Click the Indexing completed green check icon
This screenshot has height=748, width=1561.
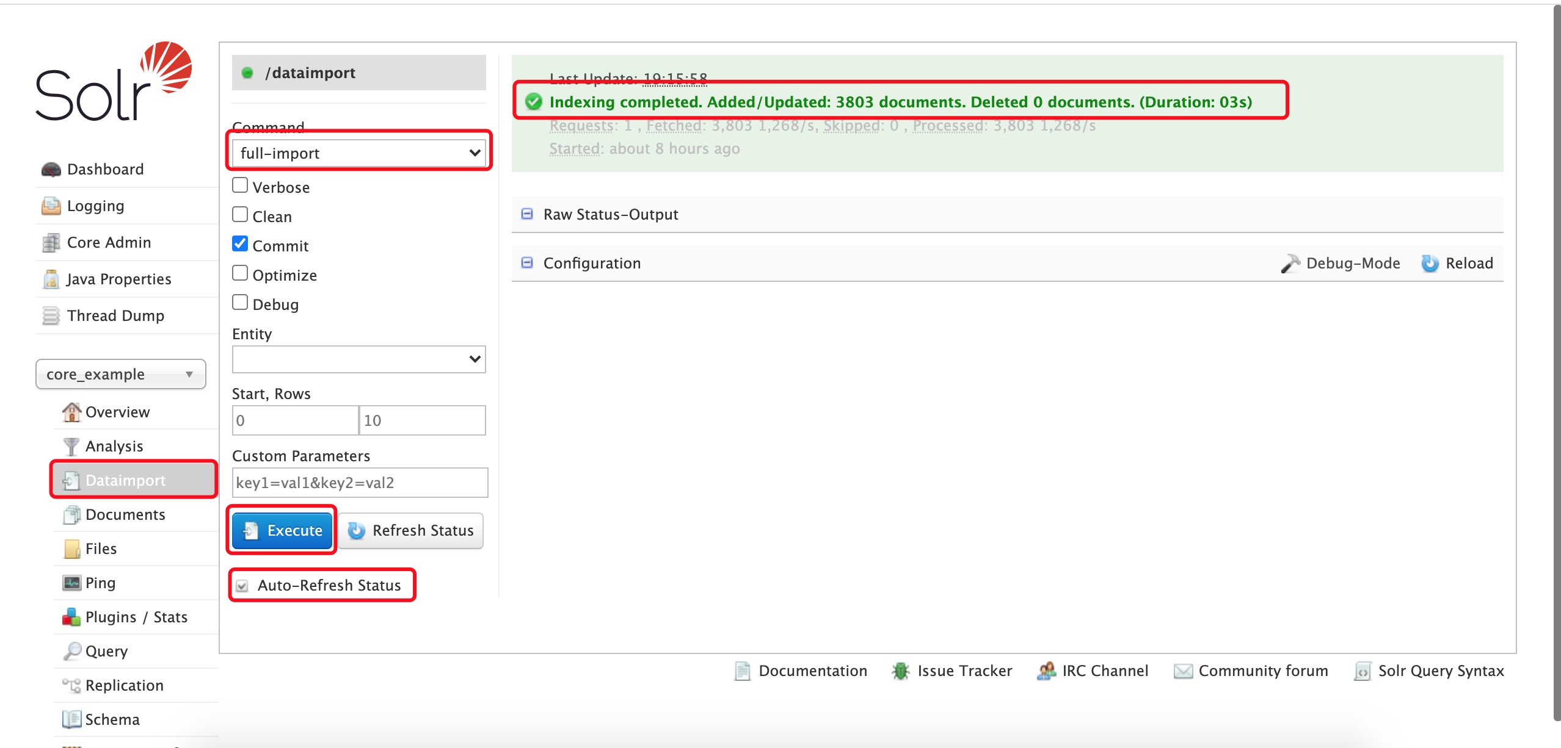[534, 102]
